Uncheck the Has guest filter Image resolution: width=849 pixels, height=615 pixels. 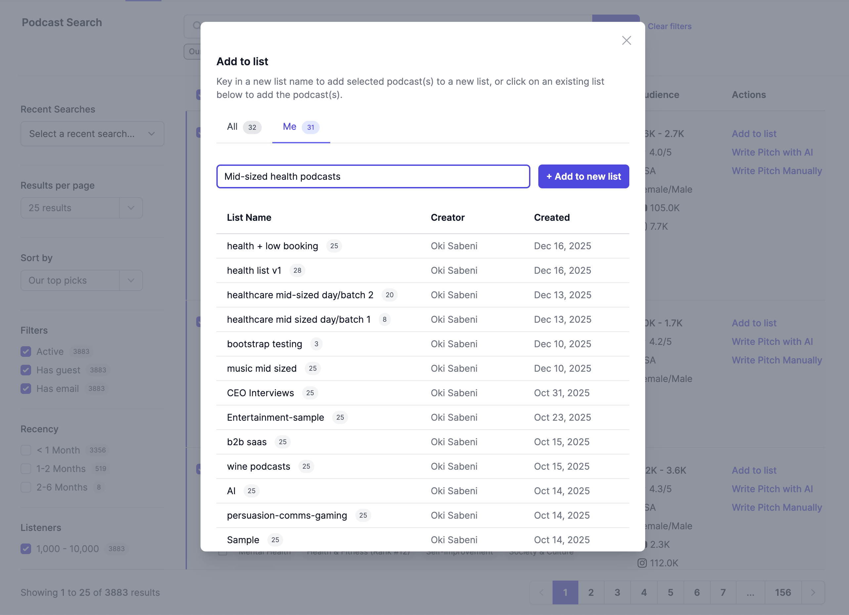26,370
